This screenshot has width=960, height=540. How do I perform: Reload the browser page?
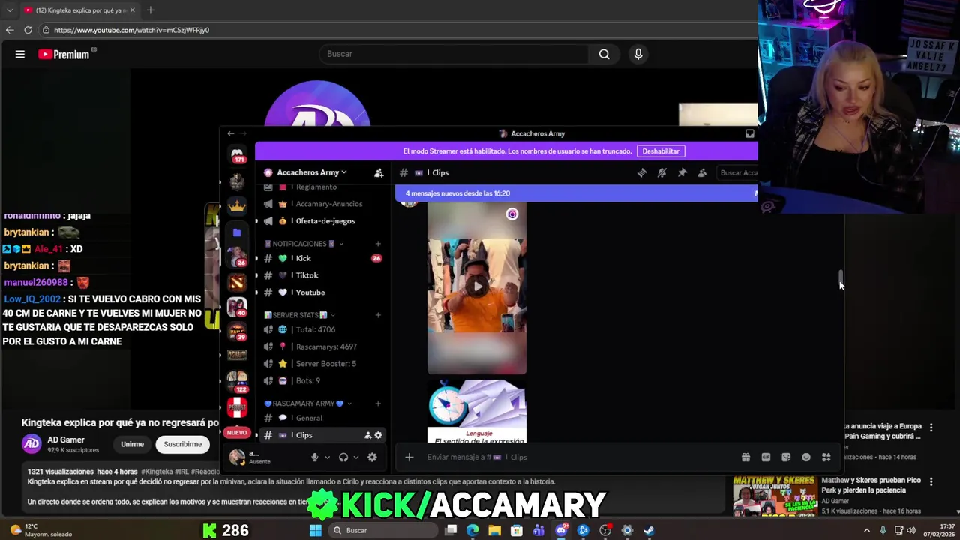[28, 30]
